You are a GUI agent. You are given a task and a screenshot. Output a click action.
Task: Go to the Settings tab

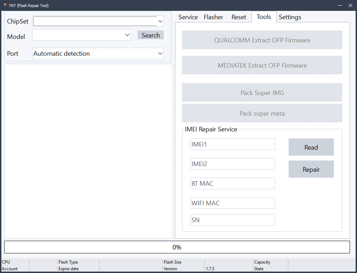coord(290,17)
